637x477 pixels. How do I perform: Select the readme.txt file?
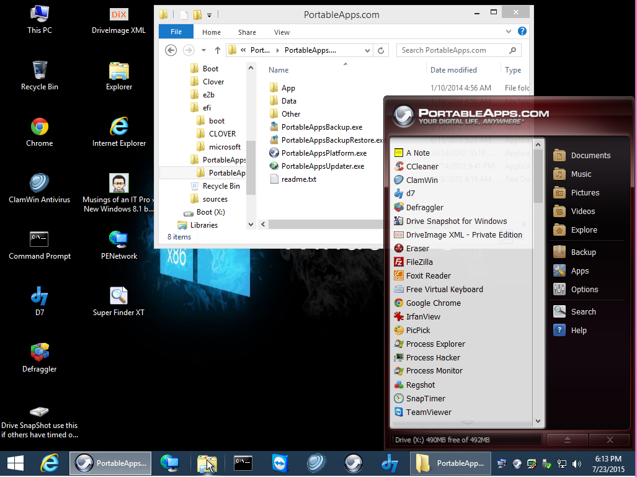point(293,179)
